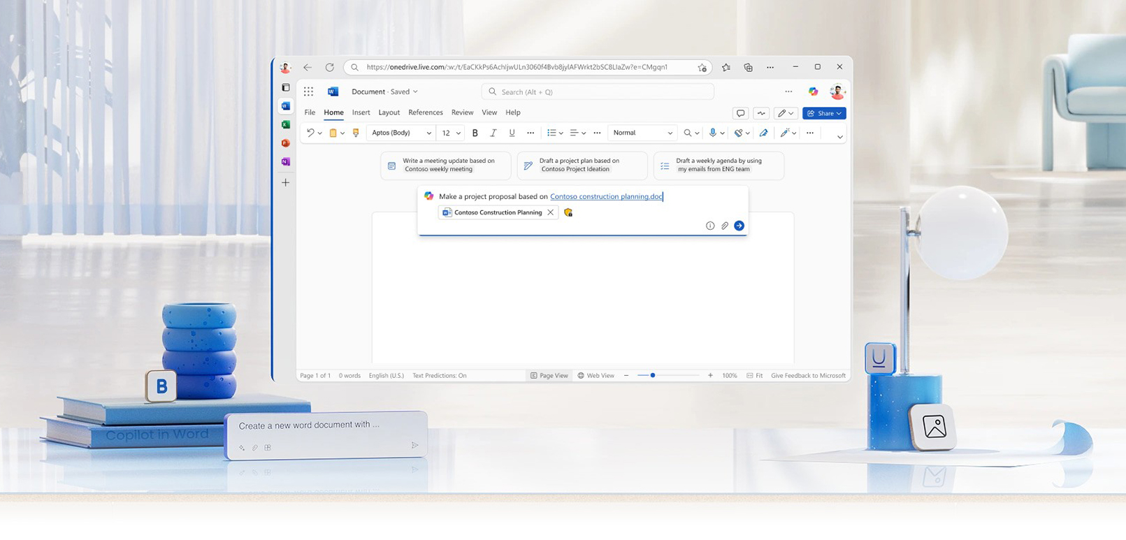Select the Home tab
The image size is (1126, 540).
tap(333, 112)
